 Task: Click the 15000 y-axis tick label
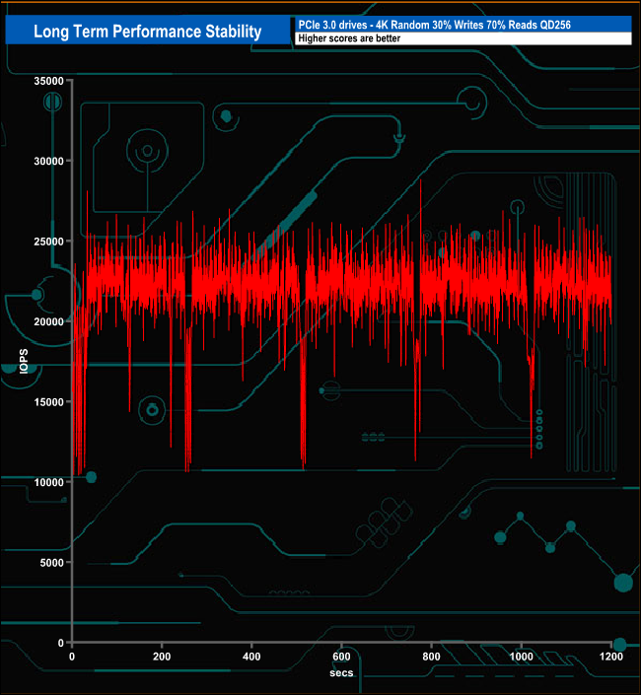tap(46, 402)
